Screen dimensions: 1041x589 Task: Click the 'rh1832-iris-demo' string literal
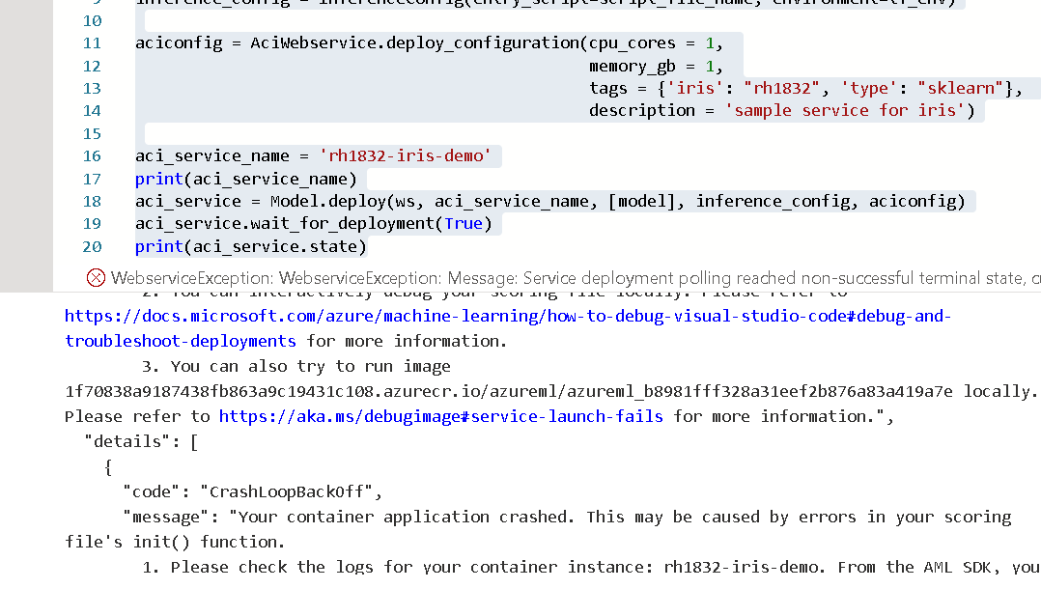tap(405, 156)
